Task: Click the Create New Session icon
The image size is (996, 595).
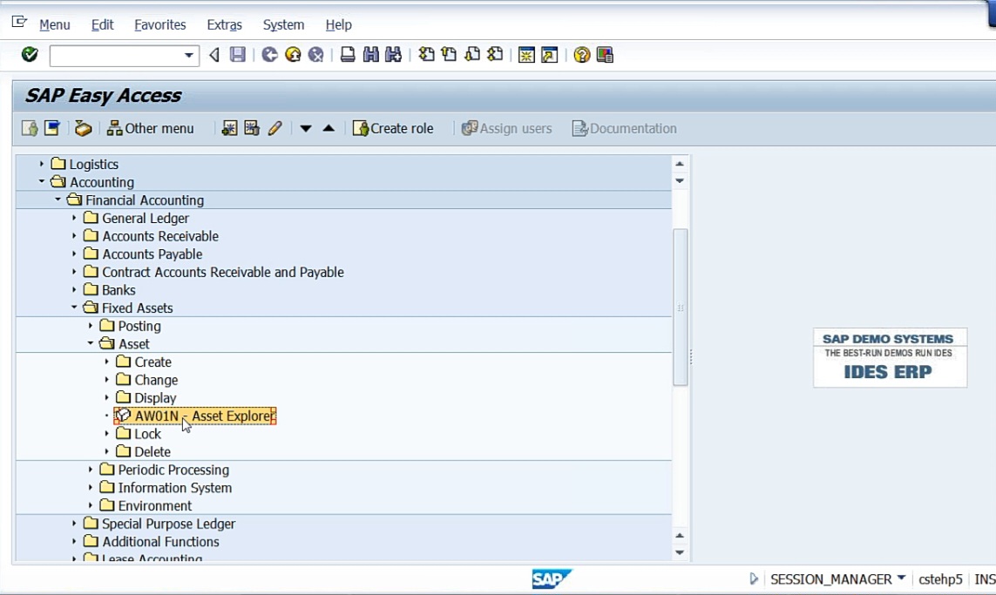Action: pos(526,55)
